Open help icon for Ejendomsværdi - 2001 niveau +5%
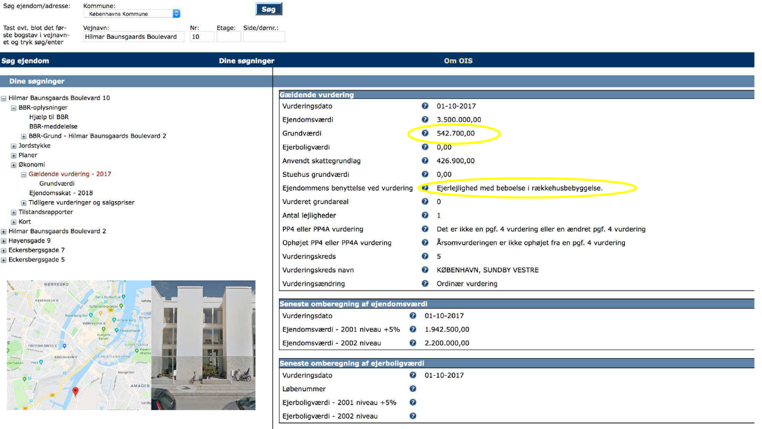Screen dimensions: 762x429 [413, 329]
